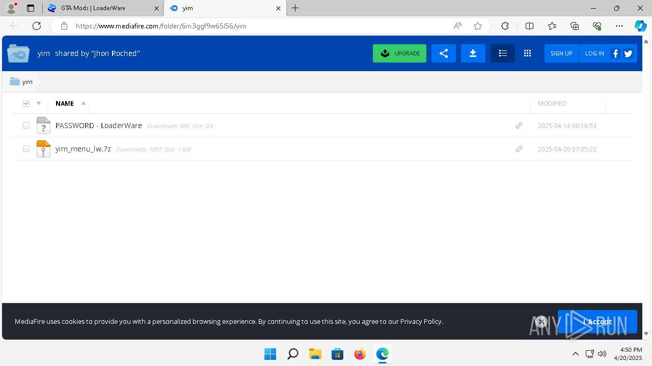Open the yim_menu_lw.7z file
Screen dimensions: 652x366
click(83, 149)
